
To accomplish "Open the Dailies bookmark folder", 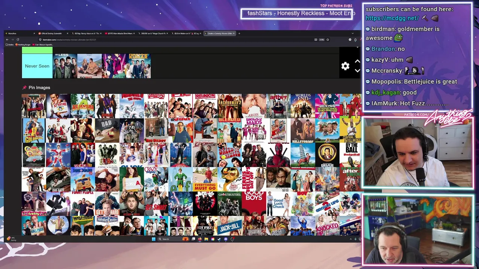I will [x=10, y=44].
